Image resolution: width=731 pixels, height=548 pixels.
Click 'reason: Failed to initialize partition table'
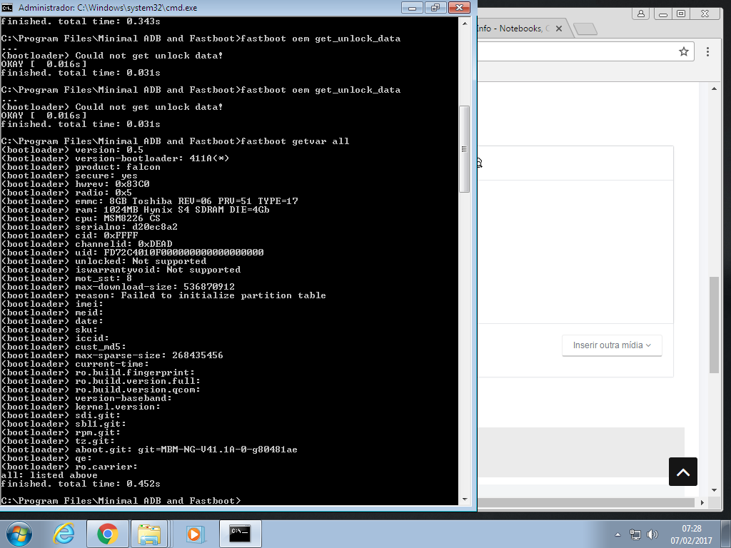click(x=201, y=295)
